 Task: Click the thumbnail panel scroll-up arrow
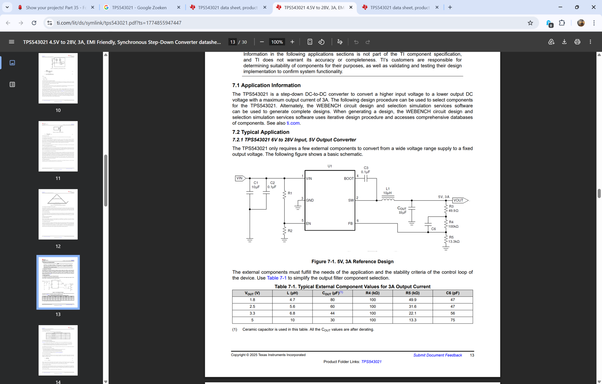106,55
